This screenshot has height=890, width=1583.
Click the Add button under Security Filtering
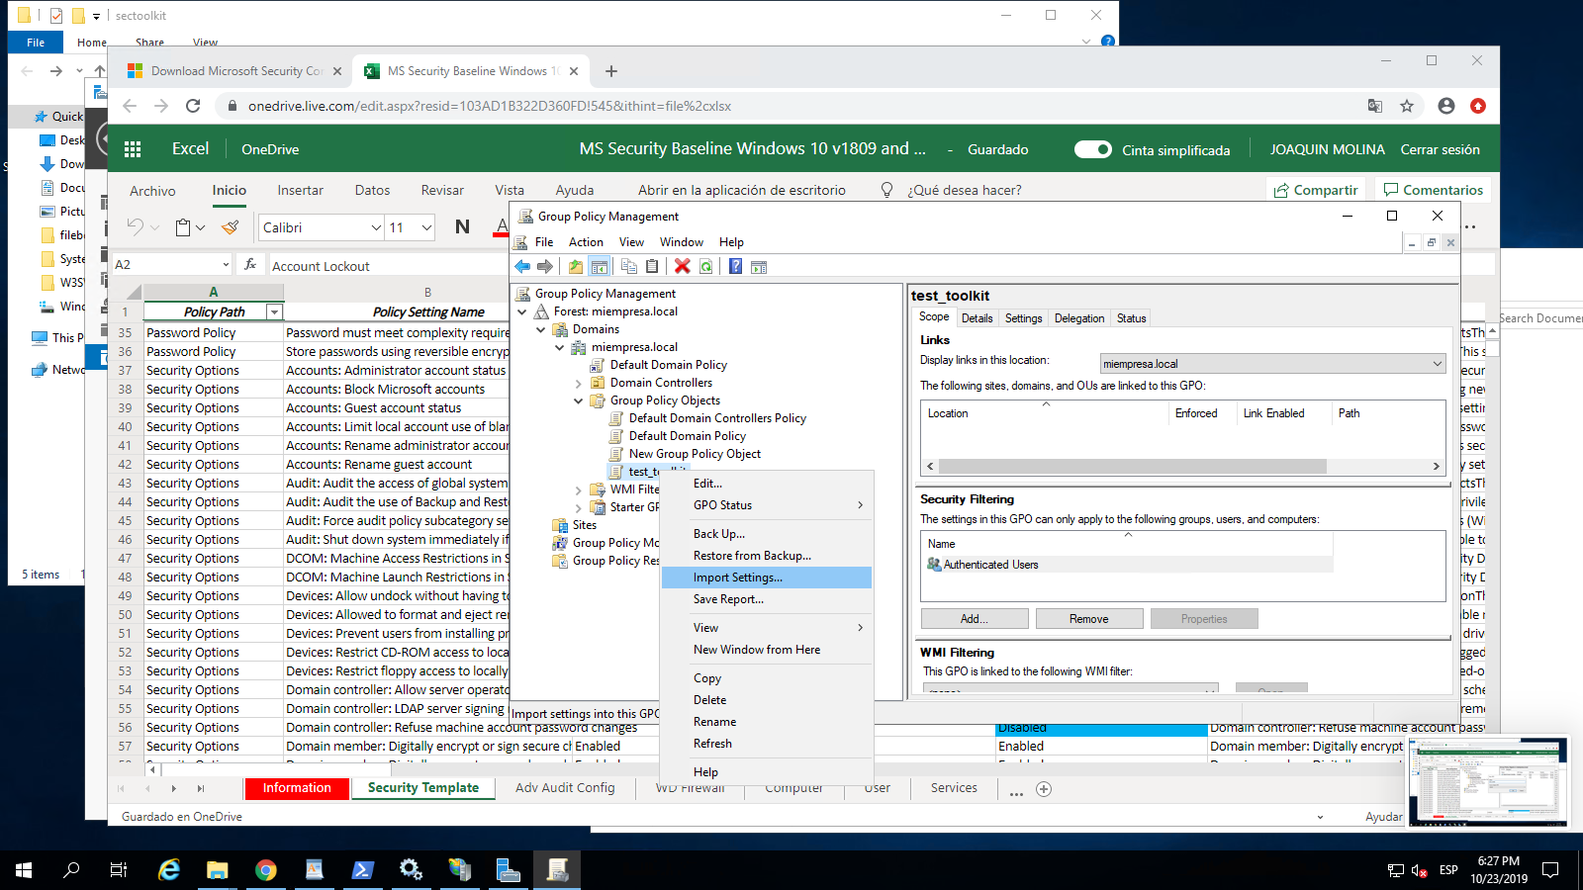(x=974, y=619)
